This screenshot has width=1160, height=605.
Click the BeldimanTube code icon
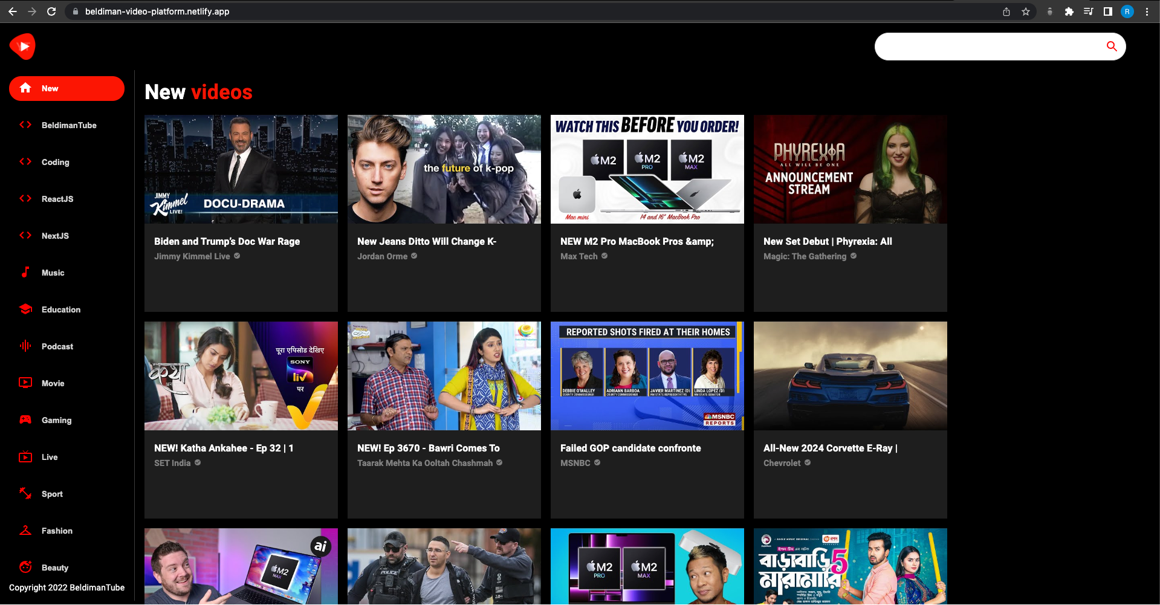25,125
